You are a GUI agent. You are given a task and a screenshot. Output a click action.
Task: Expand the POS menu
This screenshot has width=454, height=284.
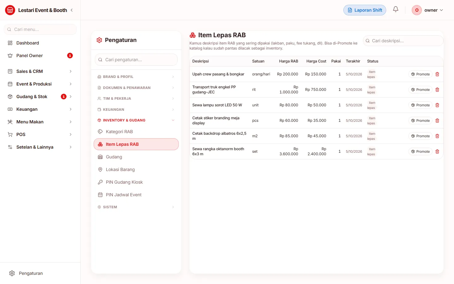pos(40,134)
